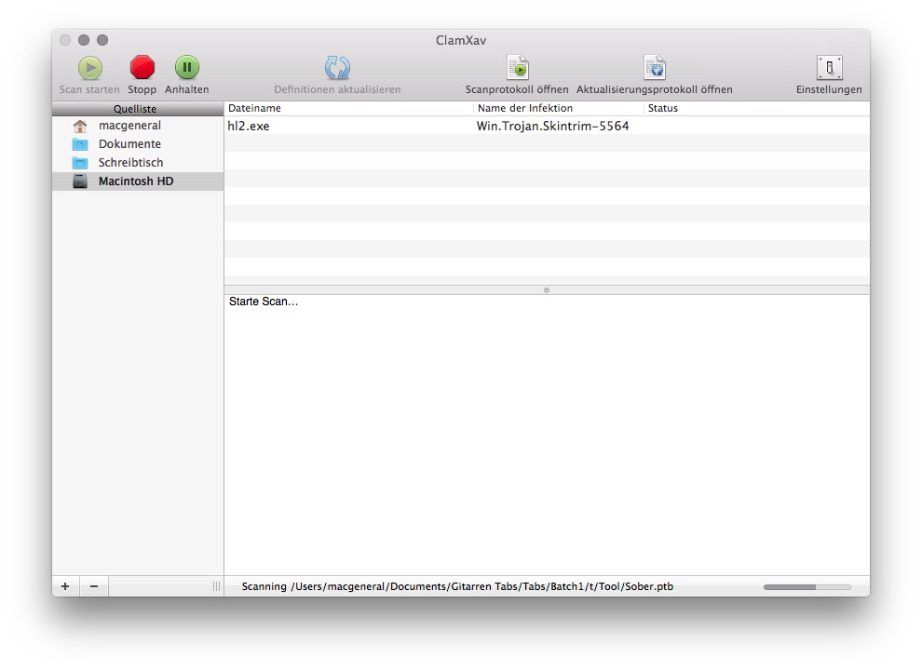Screen dimensions: 922x671
Task: Click the Scanprotokoll öffnen label
Action: point(518,90)
